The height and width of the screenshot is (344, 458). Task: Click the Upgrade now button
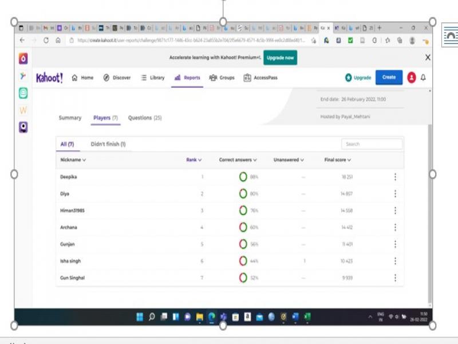pos(280,58)
